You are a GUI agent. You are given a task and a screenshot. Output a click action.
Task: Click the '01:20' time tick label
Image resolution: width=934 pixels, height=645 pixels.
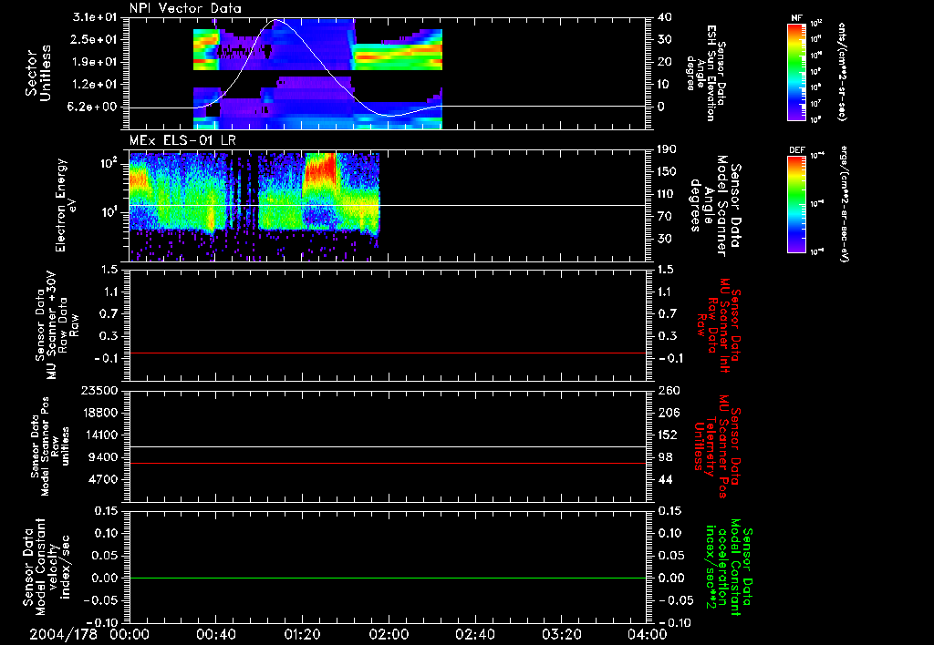[302, 634]
